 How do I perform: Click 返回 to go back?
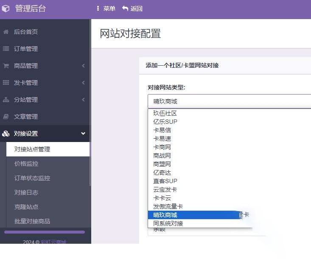tap(132, 8)
